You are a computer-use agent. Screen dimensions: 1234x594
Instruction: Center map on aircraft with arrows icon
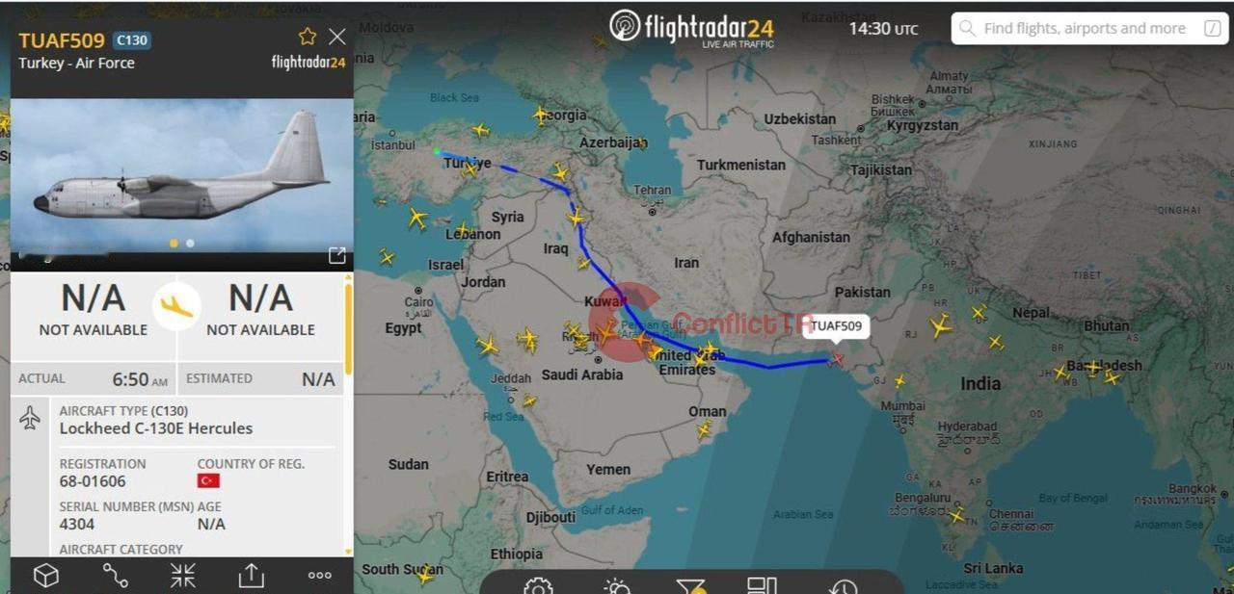(183, 575)
